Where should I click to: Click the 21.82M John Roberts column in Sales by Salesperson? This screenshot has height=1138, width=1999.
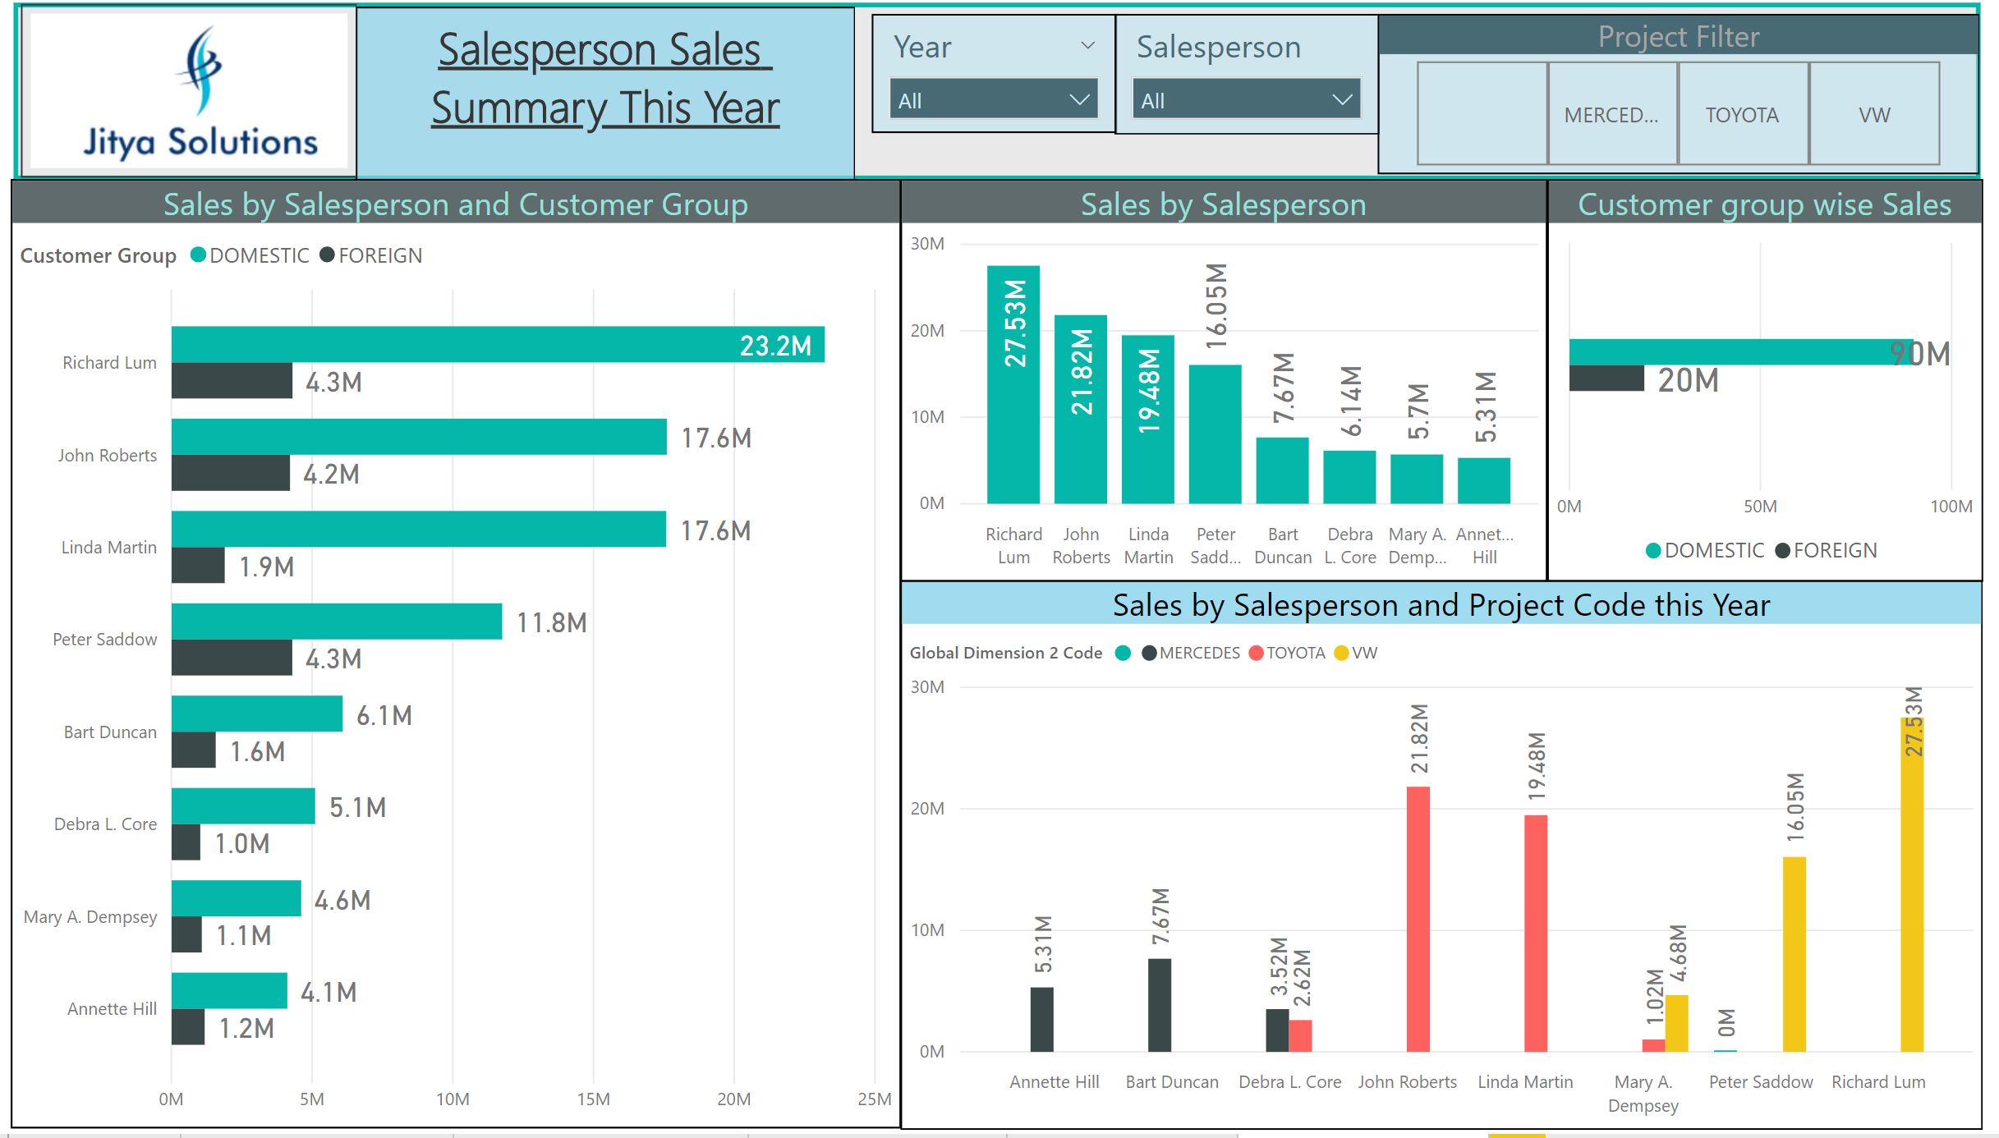pos(1081,409)
